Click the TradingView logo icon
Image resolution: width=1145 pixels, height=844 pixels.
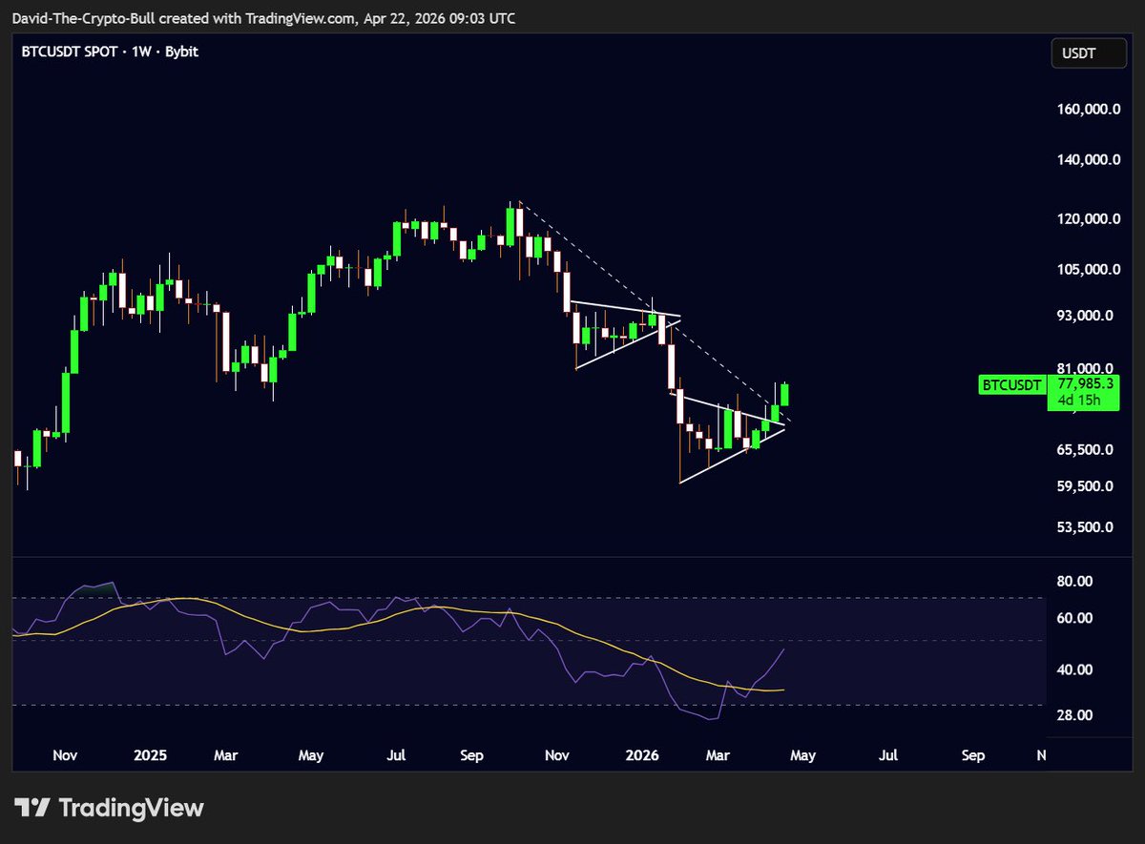(x=34, y=807)
